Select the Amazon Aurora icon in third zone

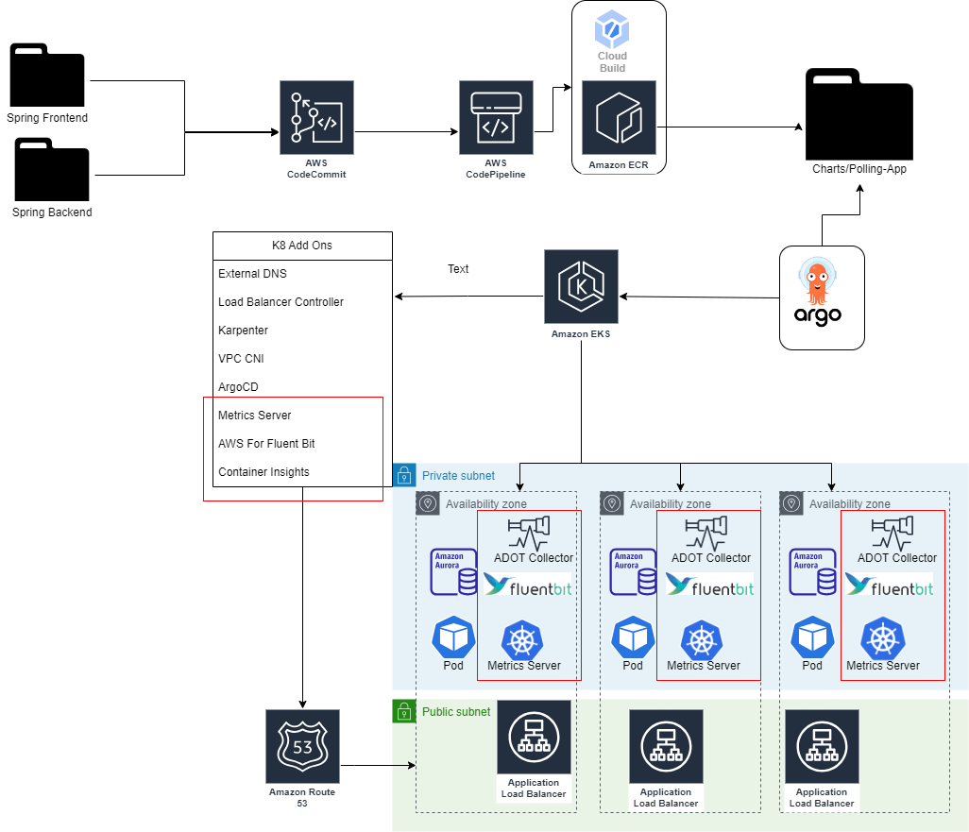[x=812, y=571]
